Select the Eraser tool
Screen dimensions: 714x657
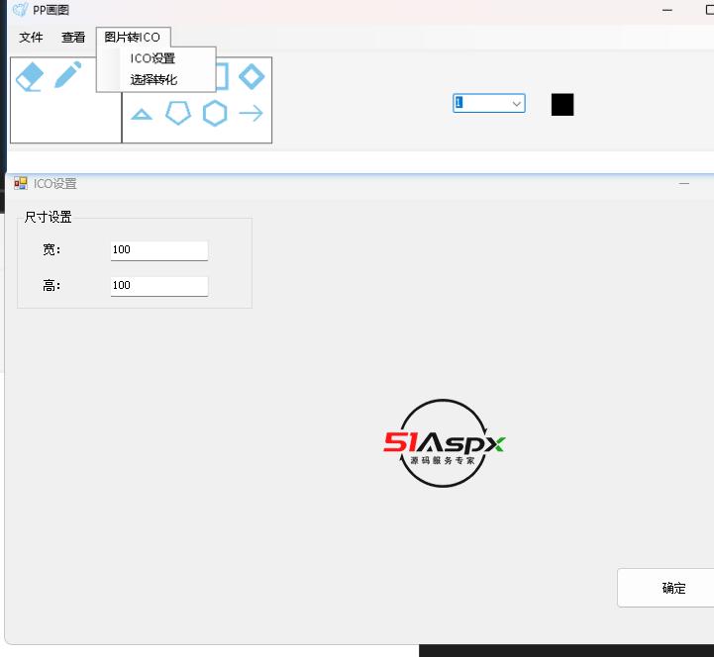tap(30, 76)
